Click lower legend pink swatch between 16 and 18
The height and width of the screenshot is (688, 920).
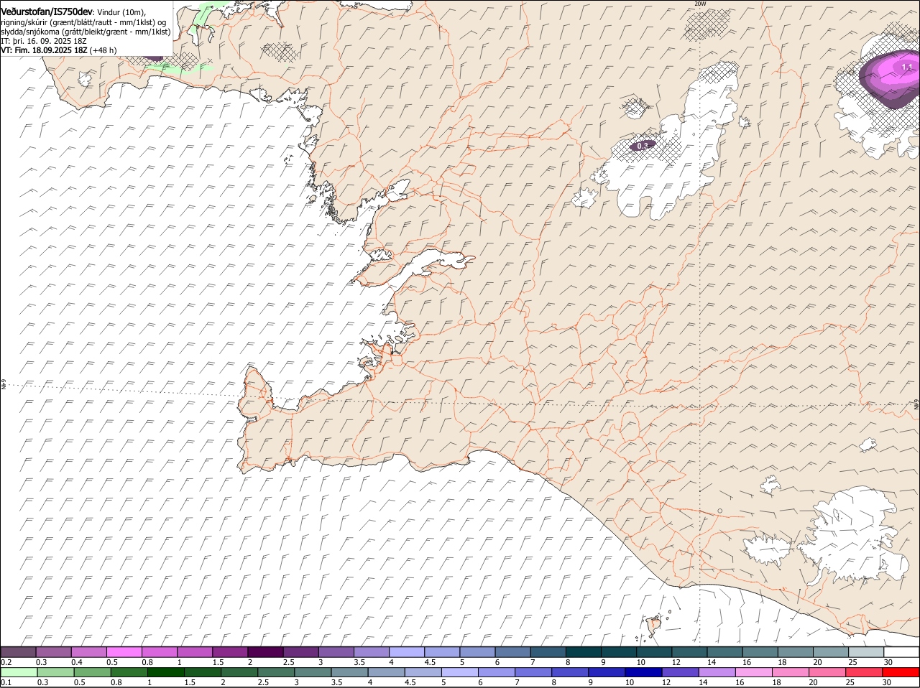(x=754, y=672)
